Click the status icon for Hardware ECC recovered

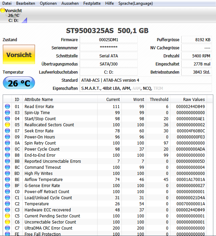7,210
